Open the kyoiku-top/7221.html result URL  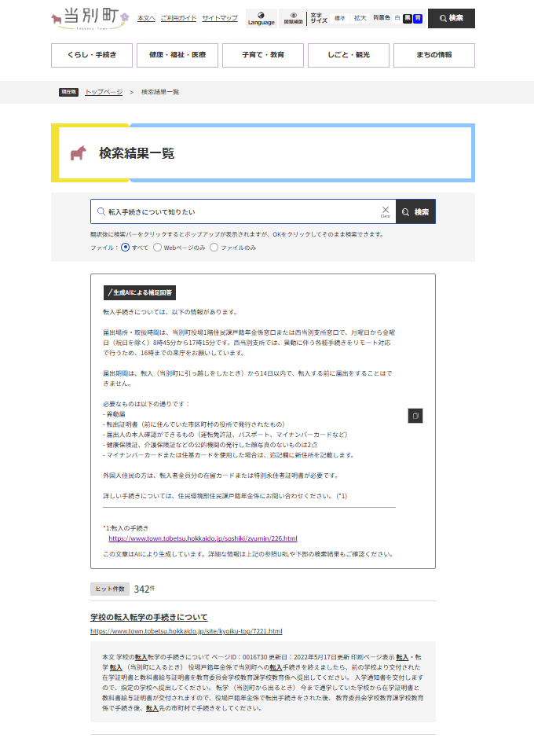pyautogui.click(x=186, y=631)
